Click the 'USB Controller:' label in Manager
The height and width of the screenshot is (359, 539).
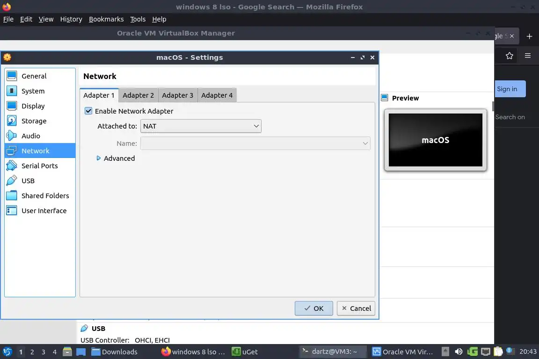click(105, 340)
